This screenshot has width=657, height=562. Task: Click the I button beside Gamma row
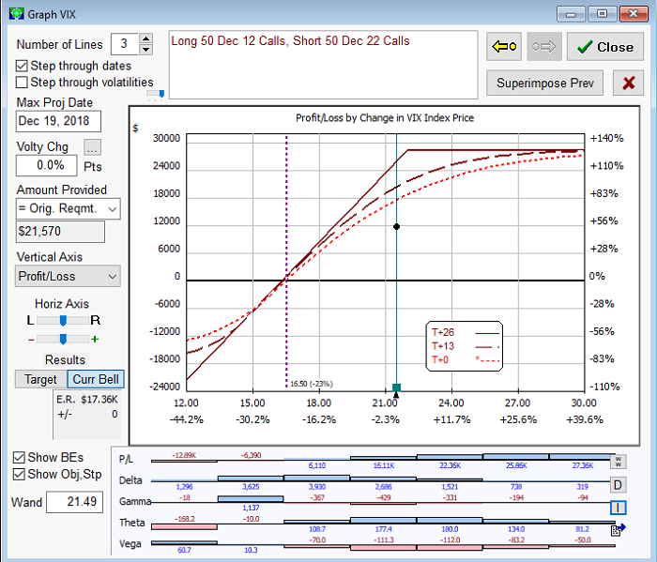click(x=618, y=508)
